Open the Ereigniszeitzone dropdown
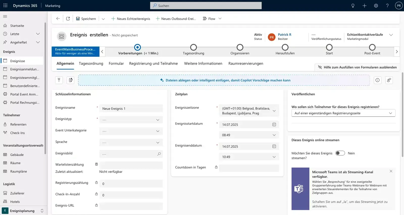The height and width of the screenshot is (215, 404). coord(249,111)
